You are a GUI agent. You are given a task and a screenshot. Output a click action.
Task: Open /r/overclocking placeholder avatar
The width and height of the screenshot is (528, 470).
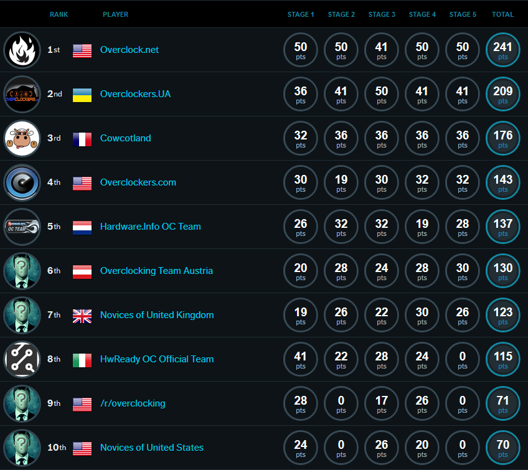[x=22, y=403]
